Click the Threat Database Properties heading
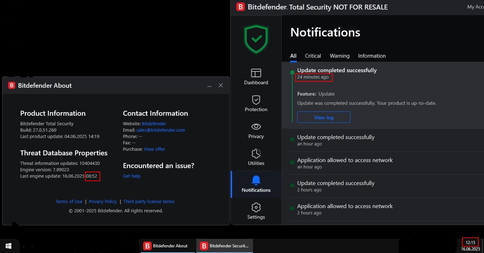This screenshot has height=253, width=484. (x=64, y=153)
